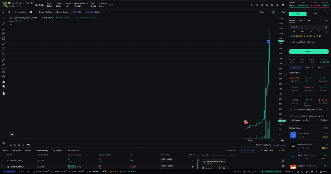
Task: Collapse the Token Info section
Action: [295, 73]
